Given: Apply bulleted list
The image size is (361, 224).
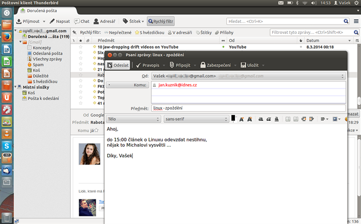Looking at the screenshot, I should coord(288,119).
